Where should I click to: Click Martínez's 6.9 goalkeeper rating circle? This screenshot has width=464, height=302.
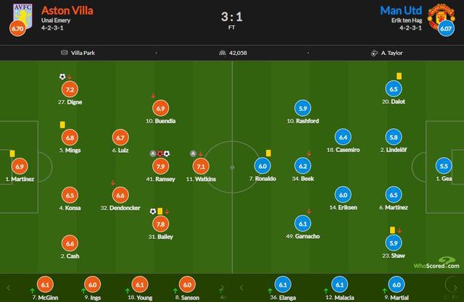click(x=20, y=166)
